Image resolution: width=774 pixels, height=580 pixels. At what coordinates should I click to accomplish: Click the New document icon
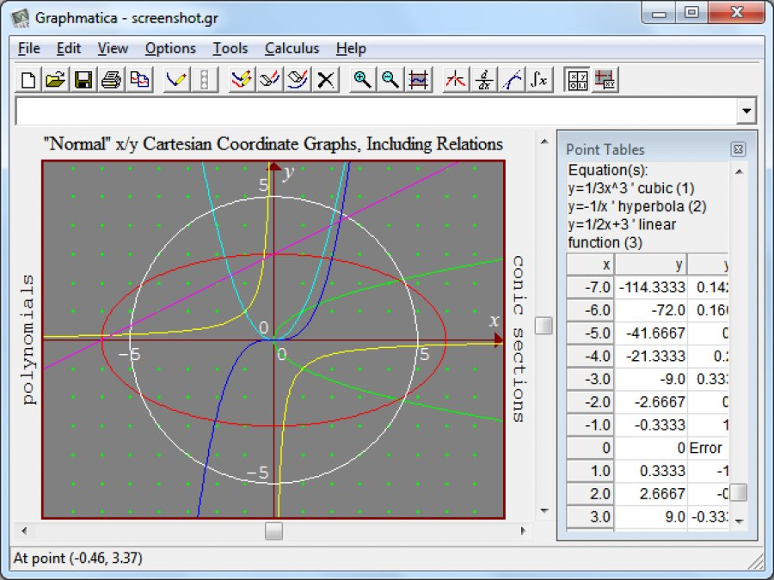click(x=28, y=80)
